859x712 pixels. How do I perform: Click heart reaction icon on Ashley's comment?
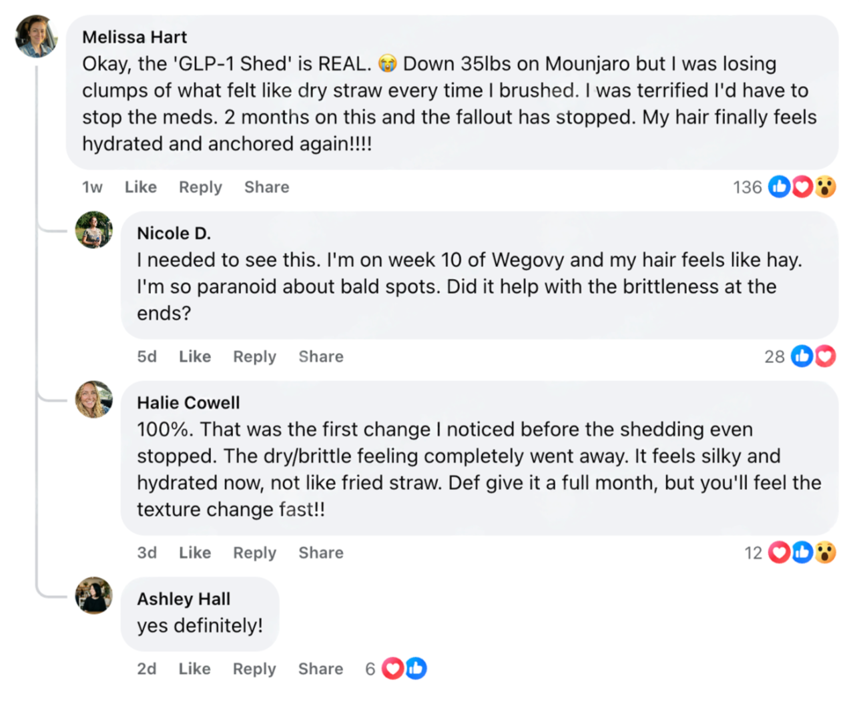coord(392,668)
